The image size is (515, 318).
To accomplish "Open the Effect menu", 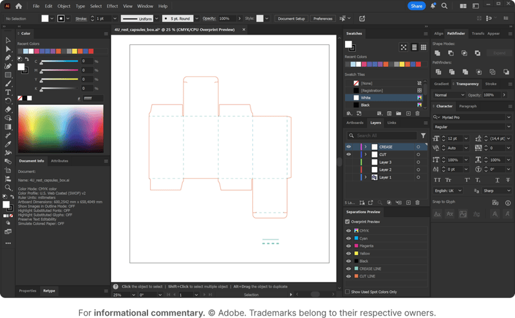I will (x=112, y=6).
